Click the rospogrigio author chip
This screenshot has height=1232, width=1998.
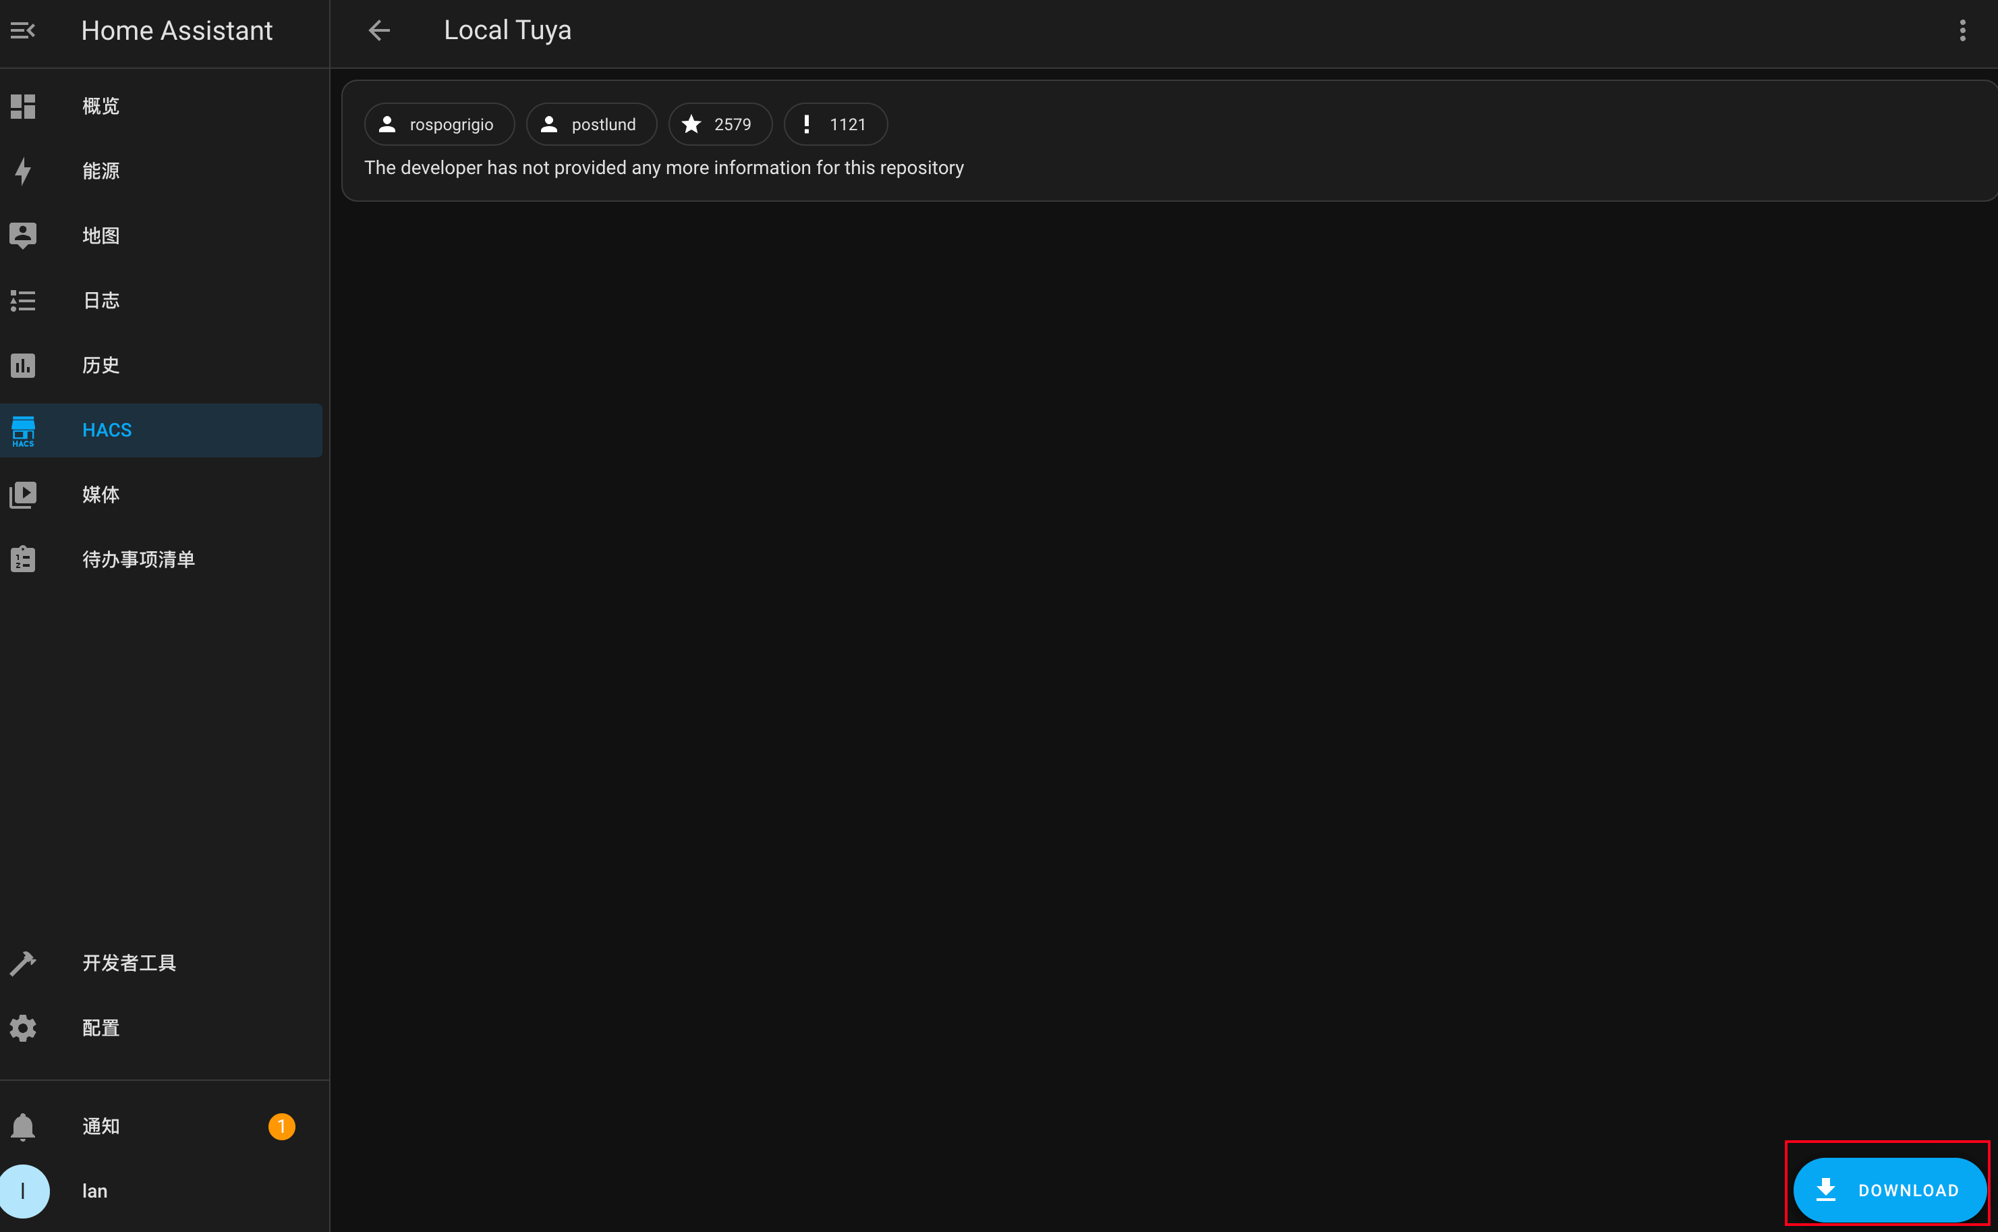point(439,124)
